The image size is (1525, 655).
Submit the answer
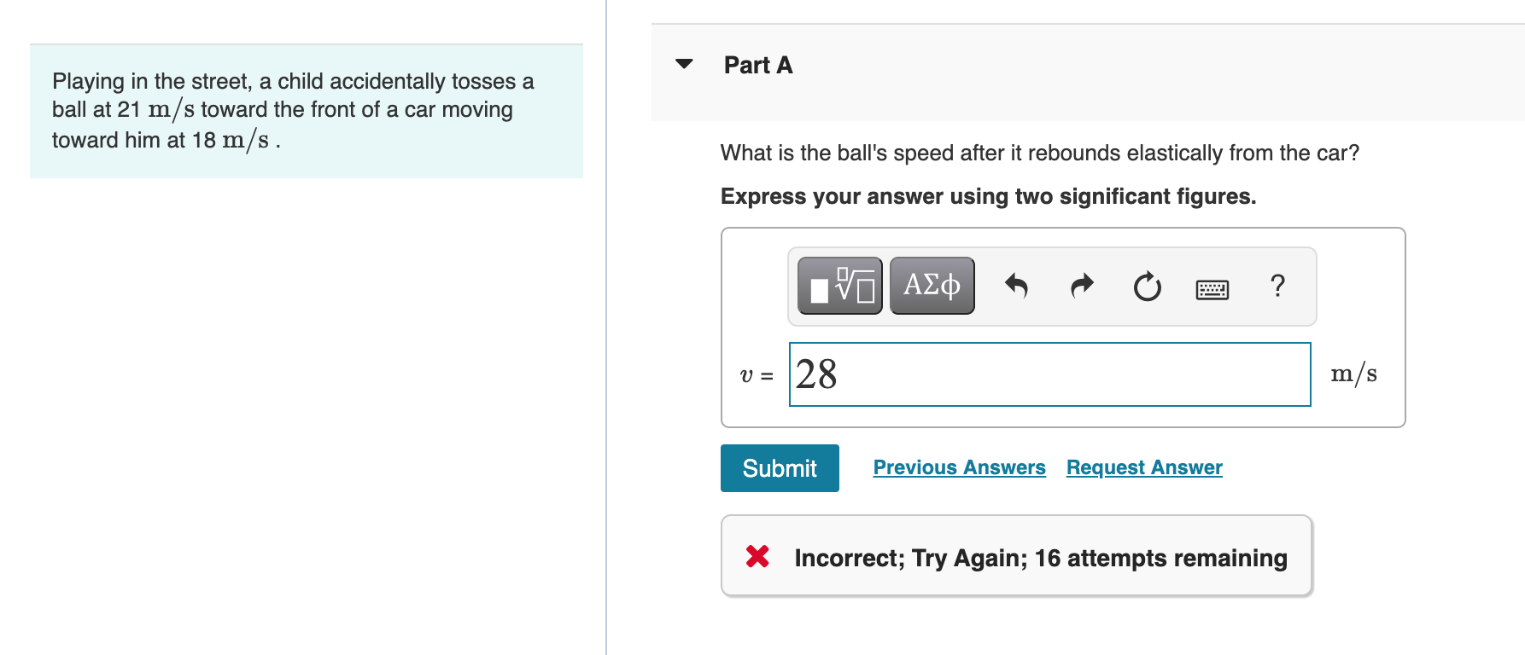pos(780,468)
